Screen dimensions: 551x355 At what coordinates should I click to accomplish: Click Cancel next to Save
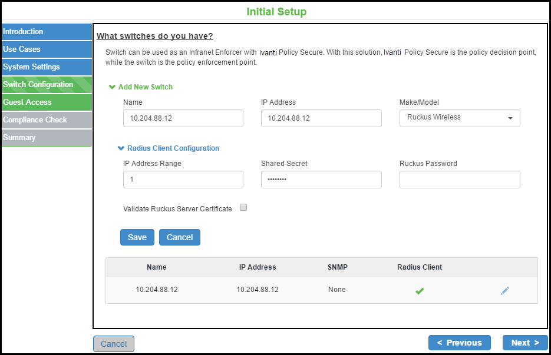180,237
